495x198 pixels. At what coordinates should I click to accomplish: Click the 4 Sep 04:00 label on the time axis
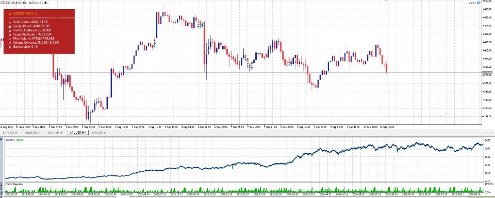[188, 127]
